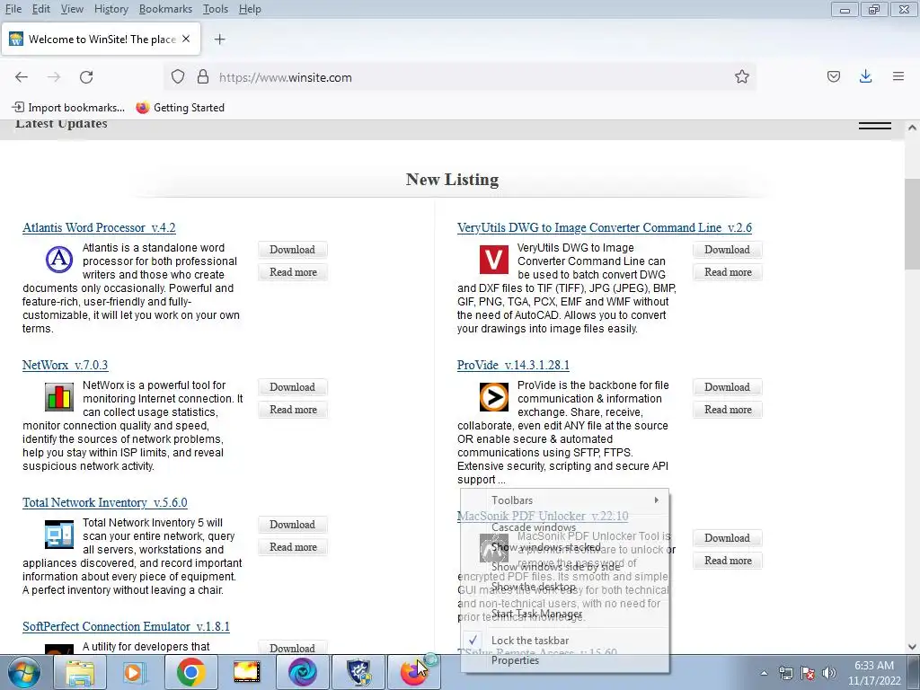
Task: Open the File menu
Action: tap(13, 9)
